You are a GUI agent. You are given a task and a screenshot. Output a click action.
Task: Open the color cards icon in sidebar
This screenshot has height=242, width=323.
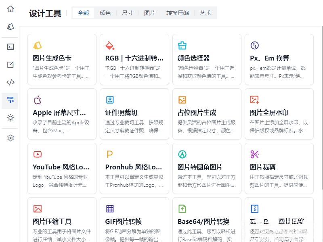click(10, 27)
